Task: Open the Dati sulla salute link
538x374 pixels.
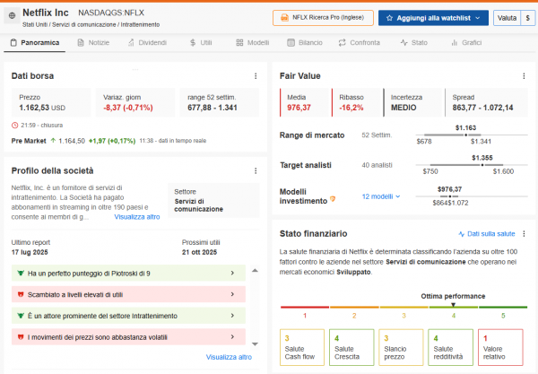Action: [490, 233]
